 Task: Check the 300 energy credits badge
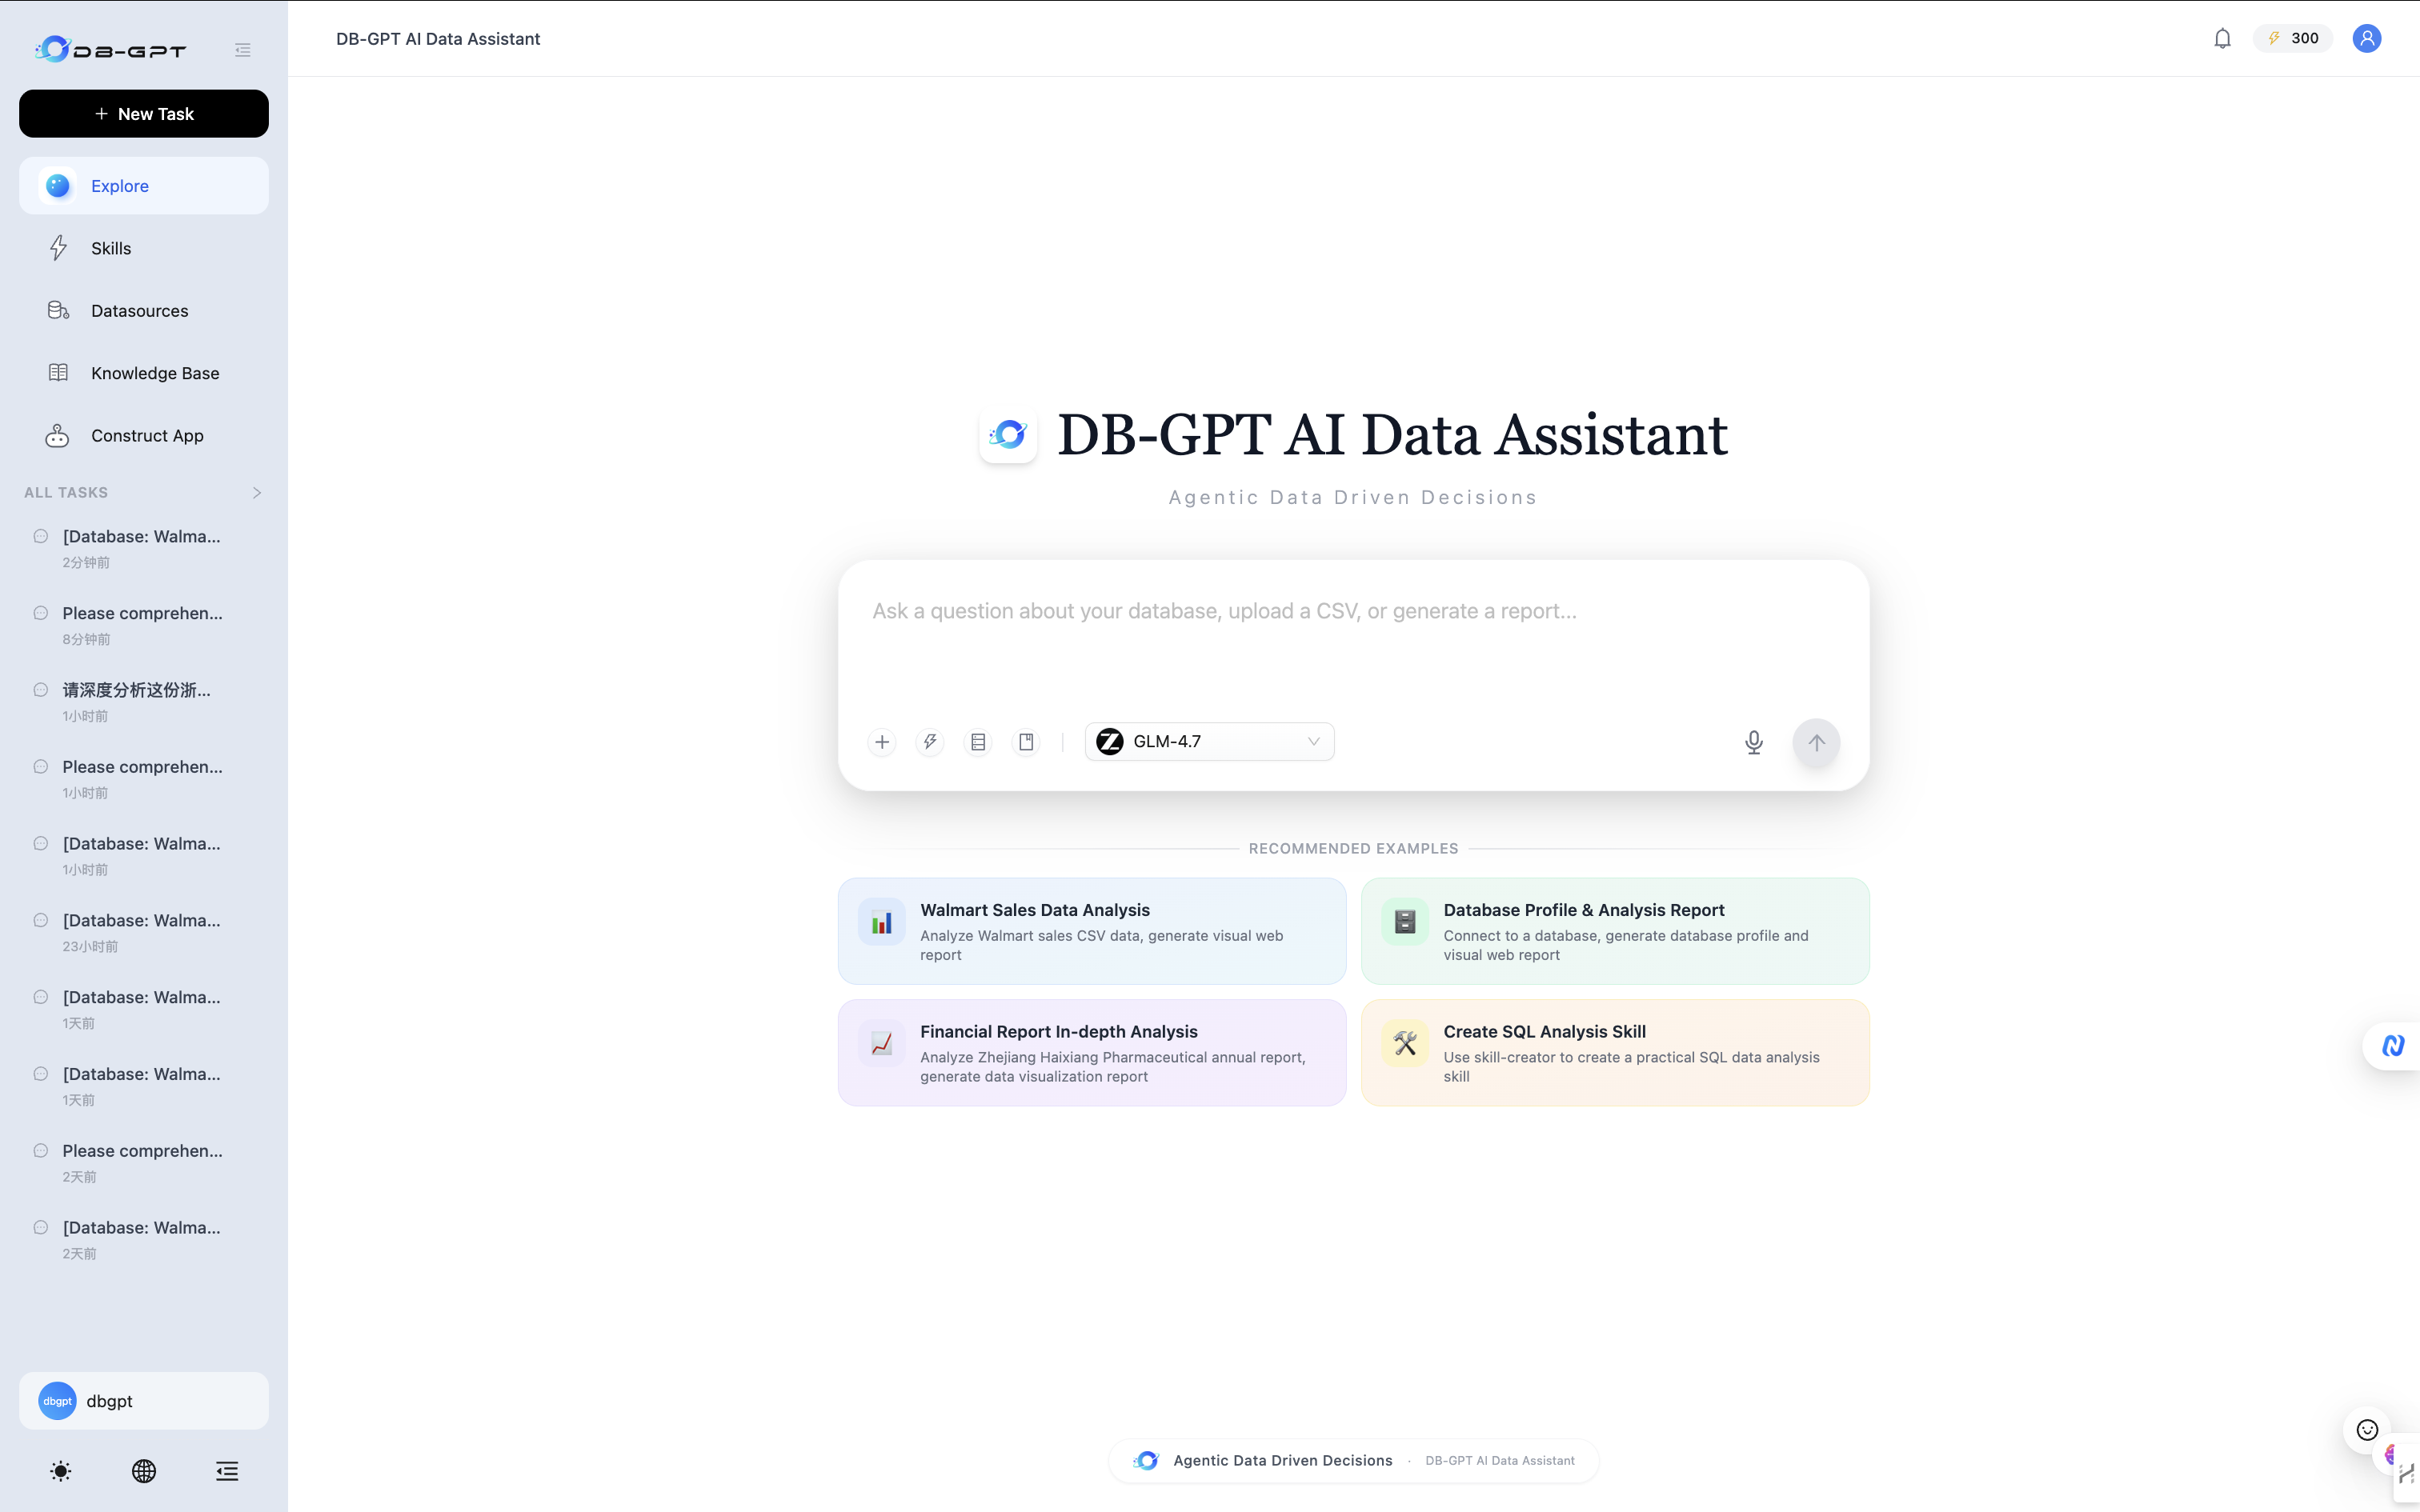(2291, 38)
